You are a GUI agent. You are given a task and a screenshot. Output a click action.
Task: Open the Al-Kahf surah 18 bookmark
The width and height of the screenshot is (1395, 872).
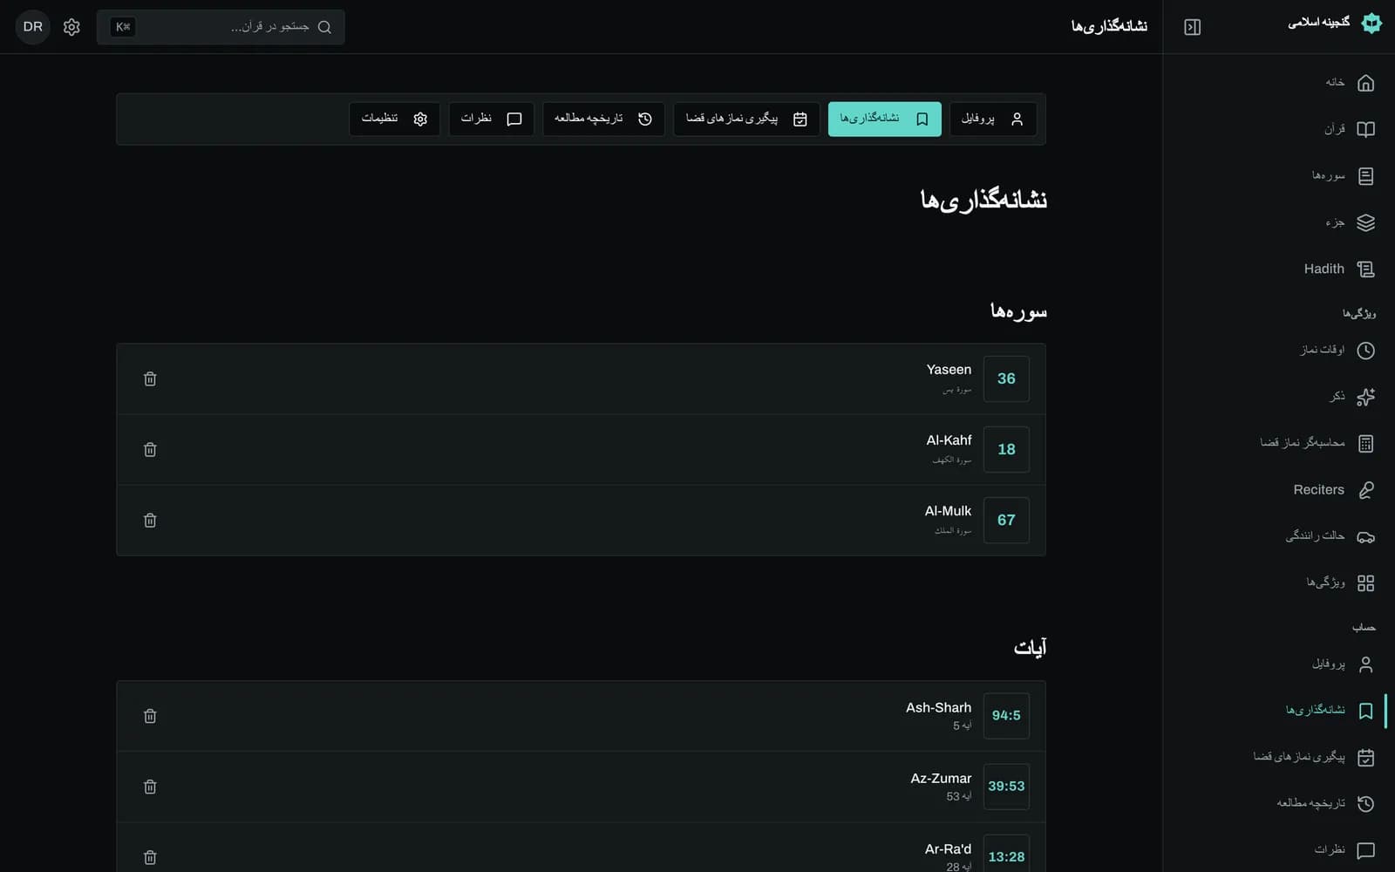tap(581, 449)
